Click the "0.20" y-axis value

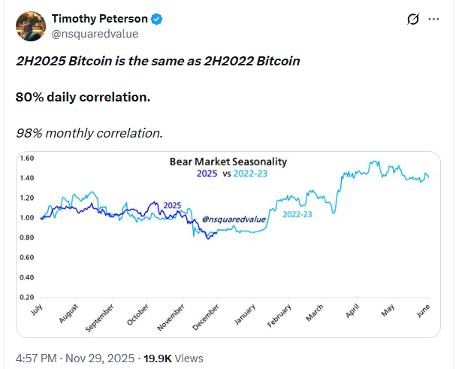(x=26, y=297)
